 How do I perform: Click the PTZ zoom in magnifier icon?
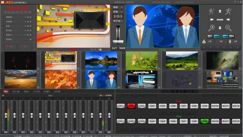[x=212, y=28]
